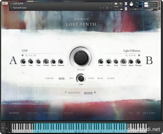
Task: Open sound browser magnifier for layer B
Action: [127, 56]
